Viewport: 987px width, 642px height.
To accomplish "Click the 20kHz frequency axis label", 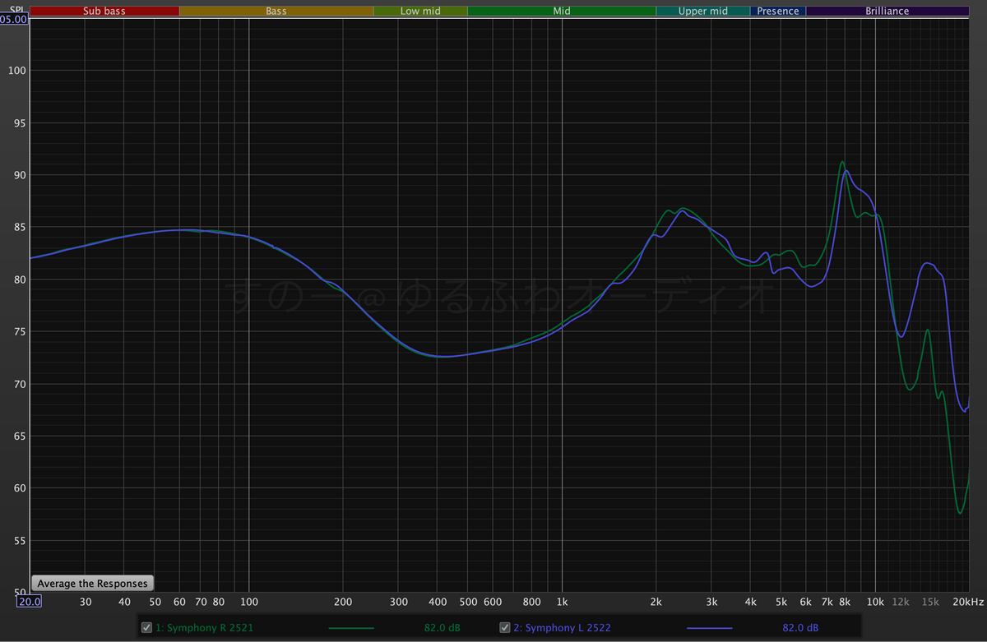I will pyautogui.click(x=967, y=602).
